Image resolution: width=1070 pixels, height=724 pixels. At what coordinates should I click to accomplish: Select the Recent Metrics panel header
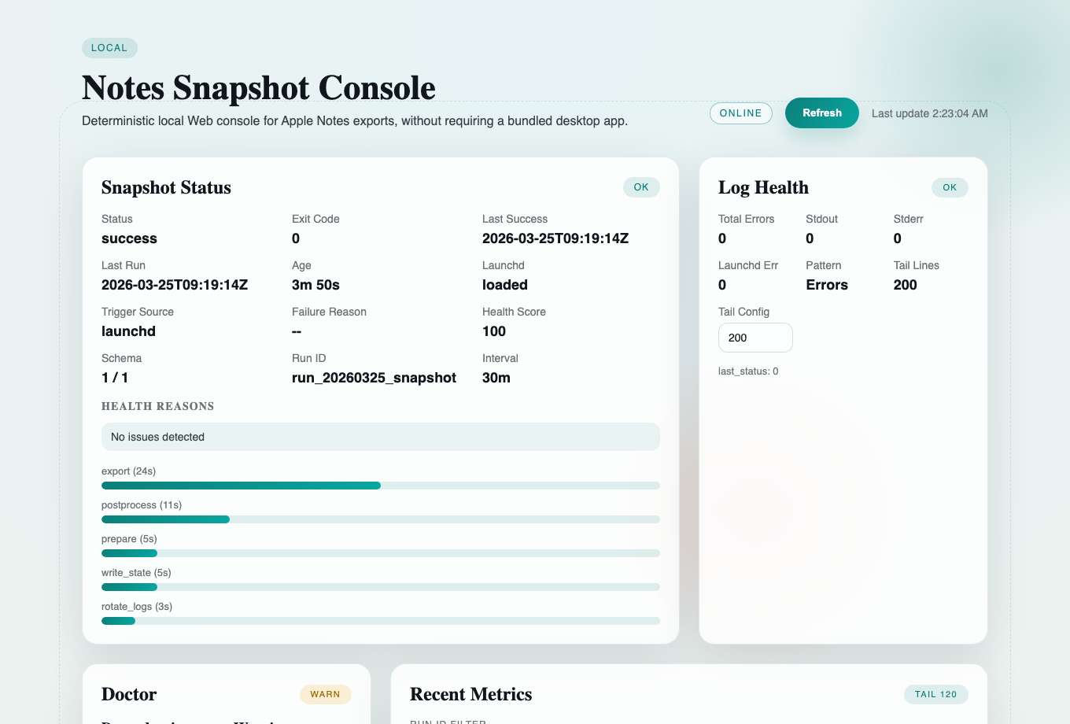[x=470, y=695]
